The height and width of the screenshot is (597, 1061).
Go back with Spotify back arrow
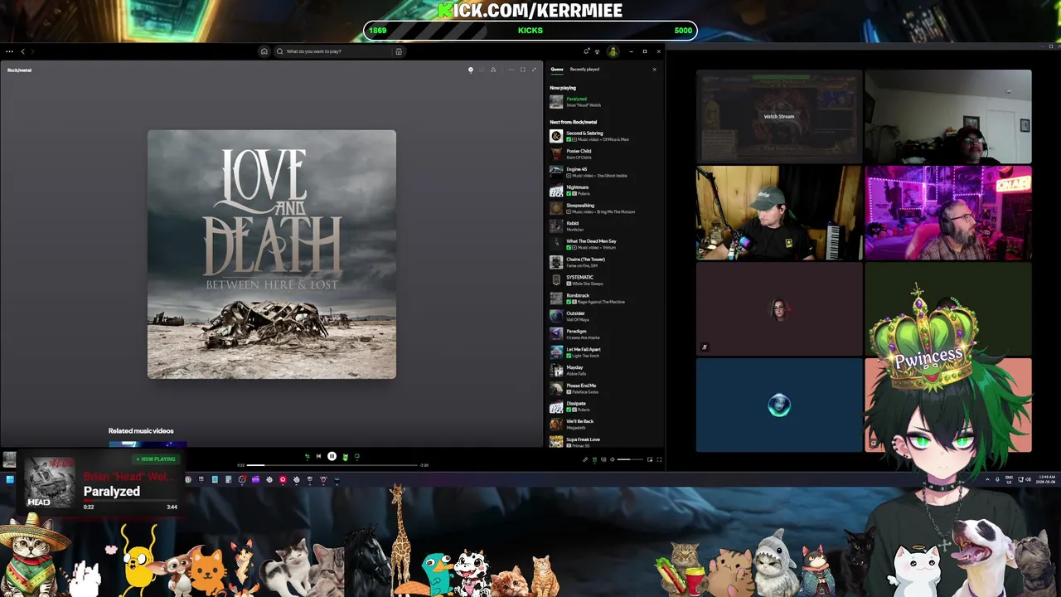23,51
